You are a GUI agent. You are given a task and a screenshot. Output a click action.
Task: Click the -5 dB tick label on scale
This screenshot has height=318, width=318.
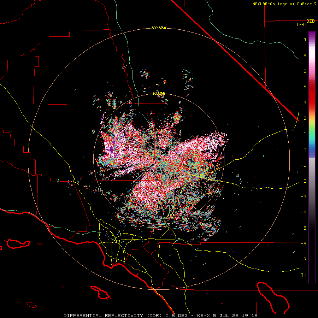tap(304, 228)
